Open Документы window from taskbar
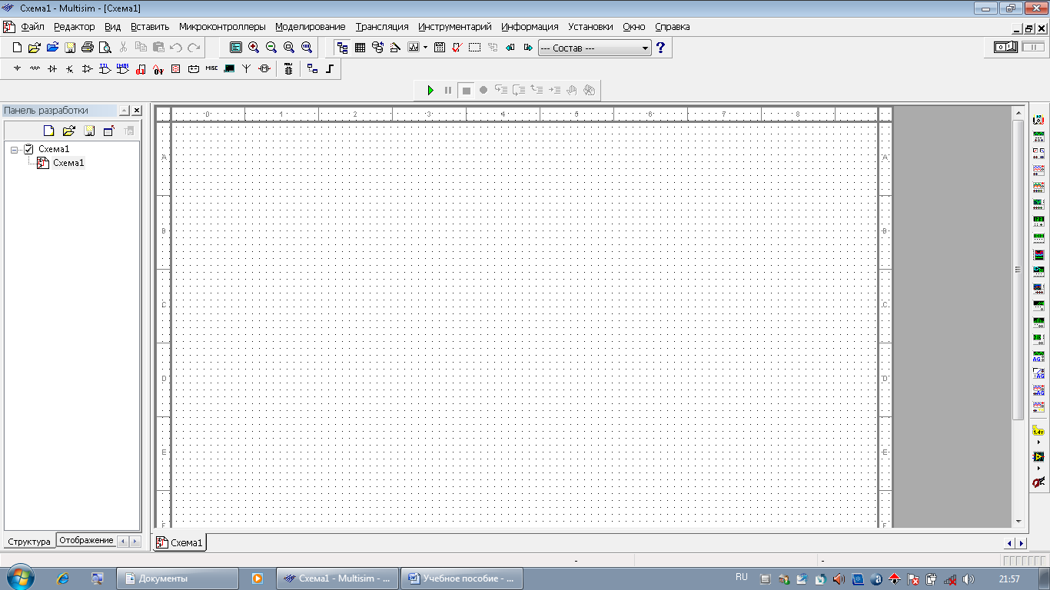 178,578
